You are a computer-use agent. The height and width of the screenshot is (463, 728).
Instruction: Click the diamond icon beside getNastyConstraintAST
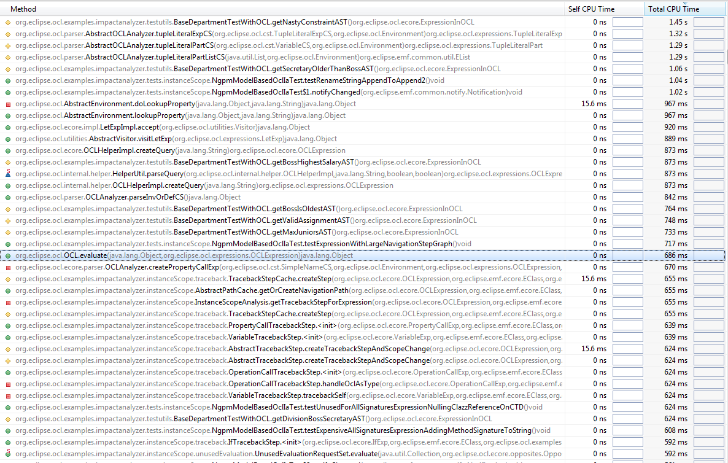coord(8,22)
